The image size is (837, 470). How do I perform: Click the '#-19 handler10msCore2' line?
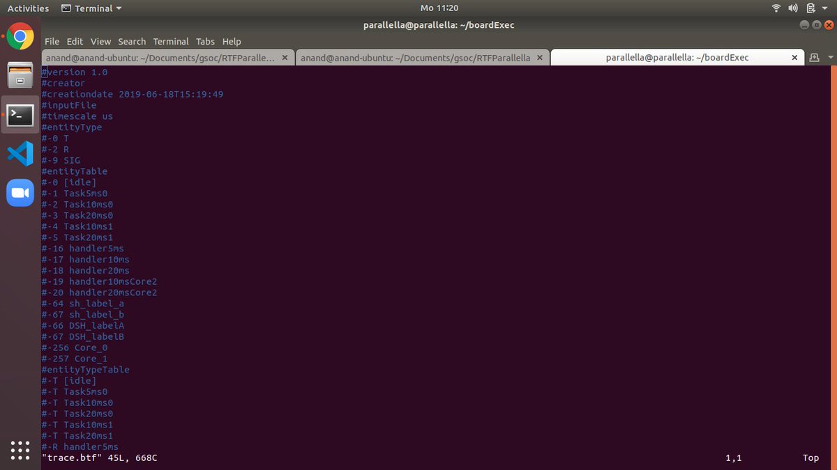pos(100,282)
